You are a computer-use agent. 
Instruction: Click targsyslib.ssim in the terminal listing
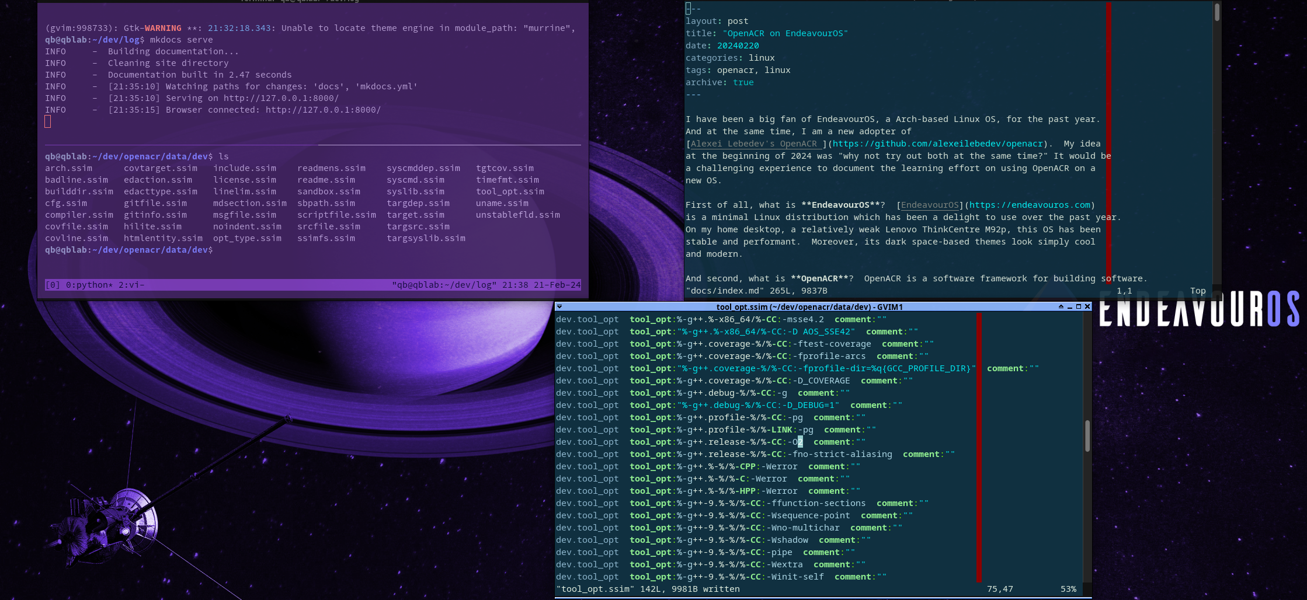pyautogui.click(x=426, y=238)
